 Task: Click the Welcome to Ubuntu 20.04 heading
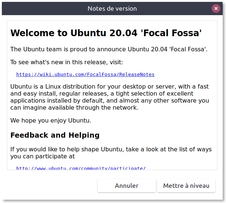106,33
